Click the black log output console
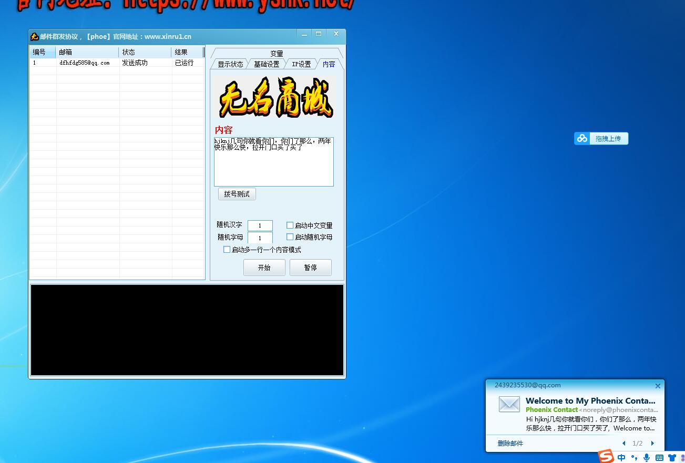 187,330
